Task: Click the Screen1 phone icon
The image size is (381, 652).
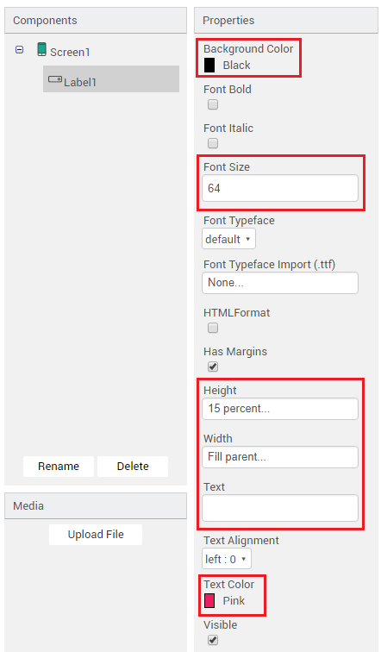Action: pyautogui.click(x=41, y=49)
